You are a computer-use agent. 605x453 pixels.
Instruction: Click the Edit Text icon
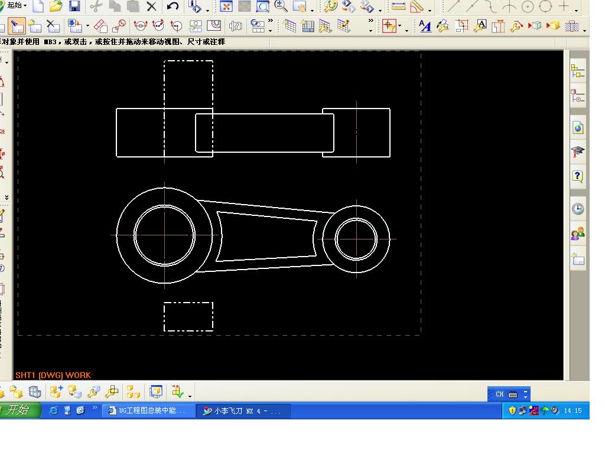[x=480, y=26]
